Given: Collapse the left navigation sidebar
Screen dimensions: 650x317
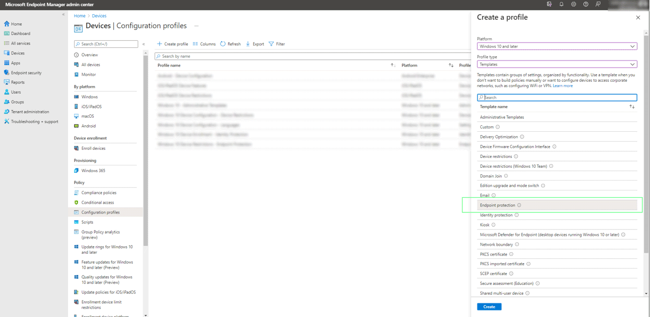Looking at the screenshot, I should point(63,15).
